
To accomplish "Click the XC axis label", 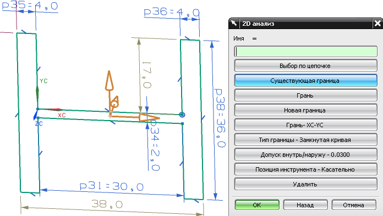I will pos(62,115).
